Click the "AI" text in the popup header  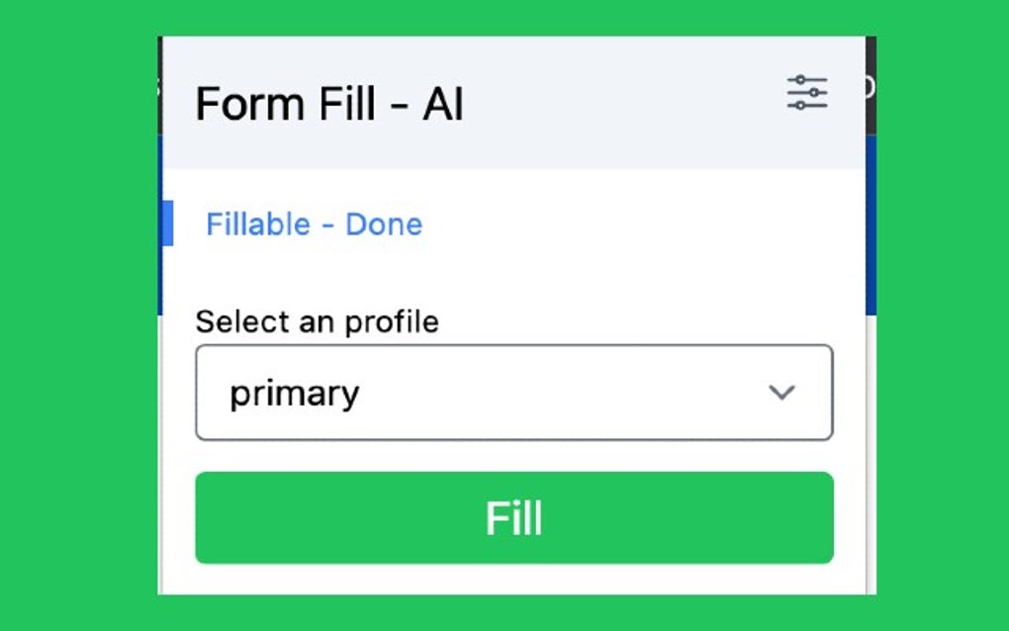click(x=443, y=104)
